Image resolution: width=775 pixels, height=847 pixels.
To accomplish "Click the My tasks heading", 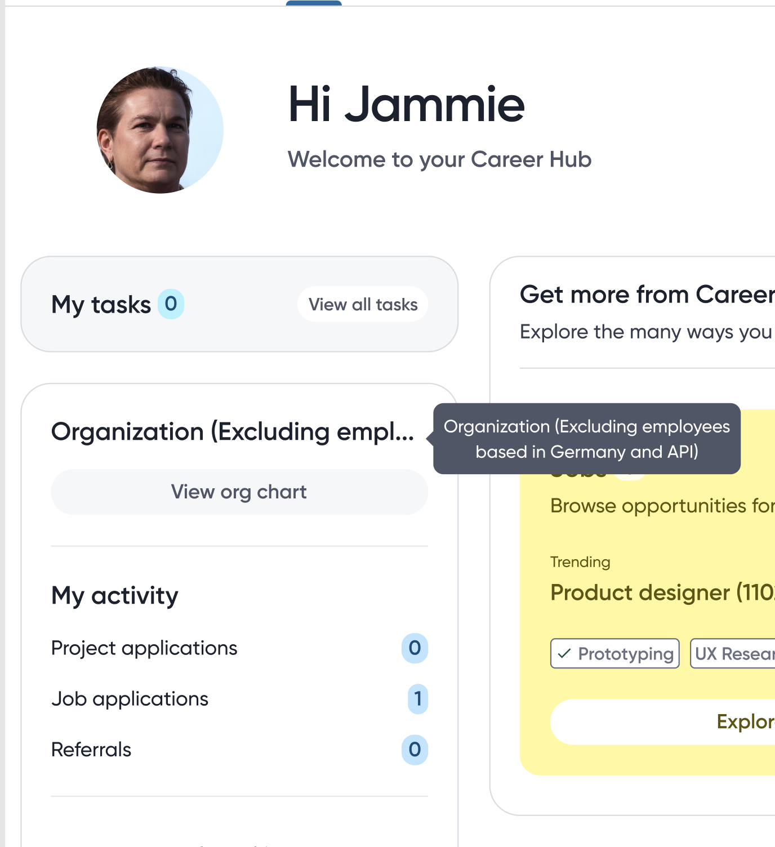I will point(101,305).
